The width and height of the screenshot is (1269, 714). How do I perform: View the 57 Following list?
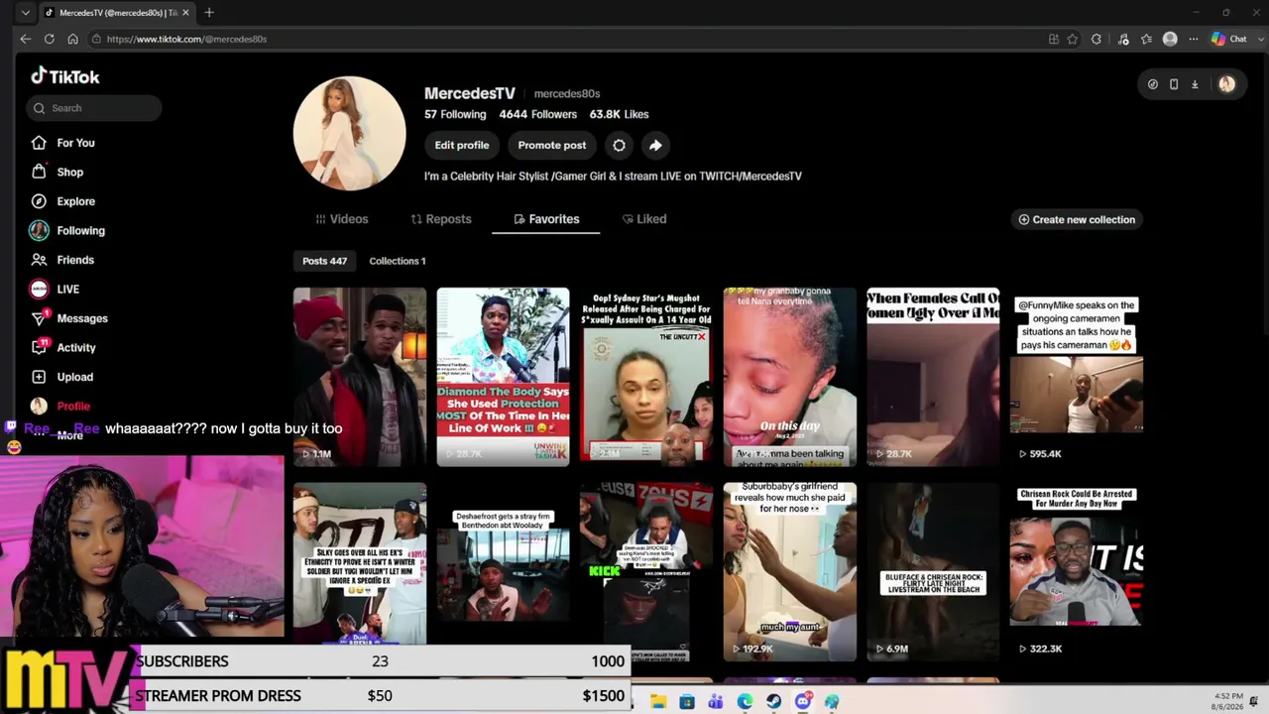pyautogui.click(x=455, y=114)
